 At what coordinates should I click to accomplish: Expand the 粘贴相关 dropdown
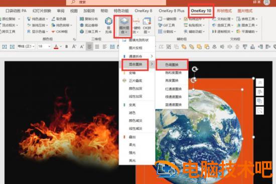pyautogui.click(x=204, y=25)
